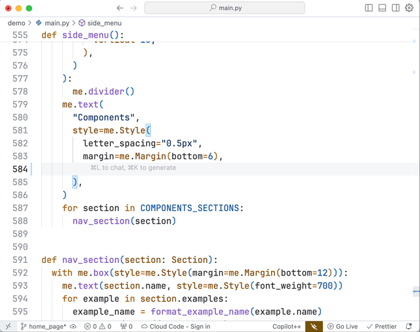Image resolution: width=420 pixels, height=332 pixels.
Task: Click the "Components" string
Action: pos(104,117)
